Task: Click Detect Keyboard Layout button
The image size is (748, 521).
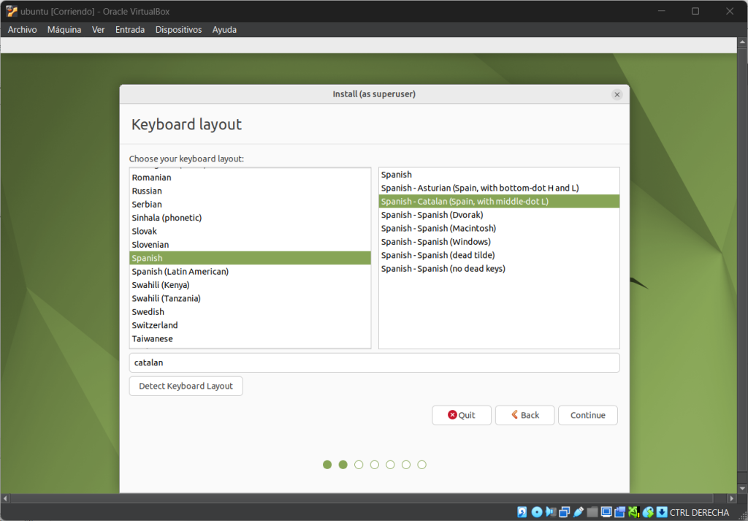Action: (x=186, y=386)
